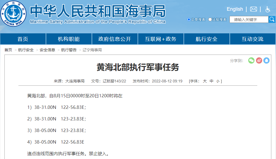Click the magnifier icon to search
The image size is (276, 159).
coord(272,19)
